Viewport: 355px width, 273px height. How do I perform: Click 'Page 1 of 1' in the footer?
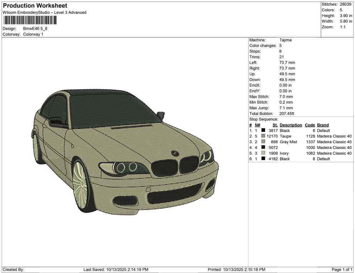coord(342,269)
